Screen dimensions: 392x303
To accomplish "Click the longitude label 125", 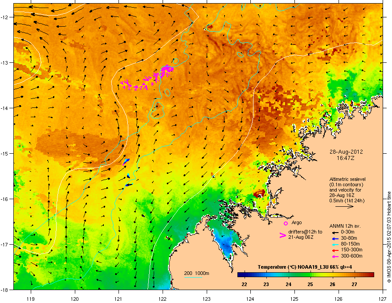I will click(294, 299).
